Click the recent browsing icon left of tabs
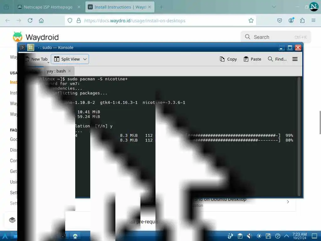The width and height of the screenshot is (321, 241). coord(6,7)
